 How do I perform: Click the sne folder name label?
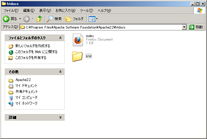[89, 56]
